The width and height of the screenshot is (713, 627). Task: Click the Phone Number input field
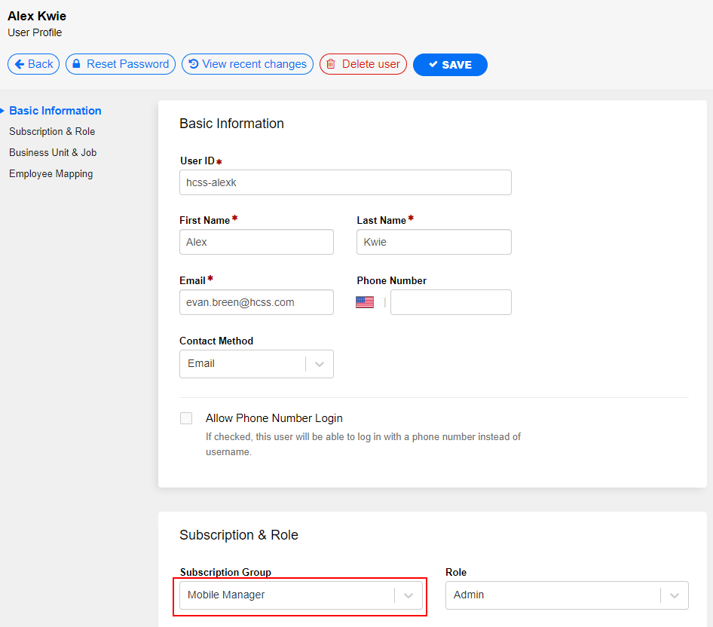coord(451,301)
